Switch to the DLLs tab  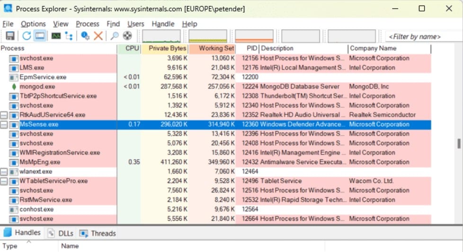[61, 234]
